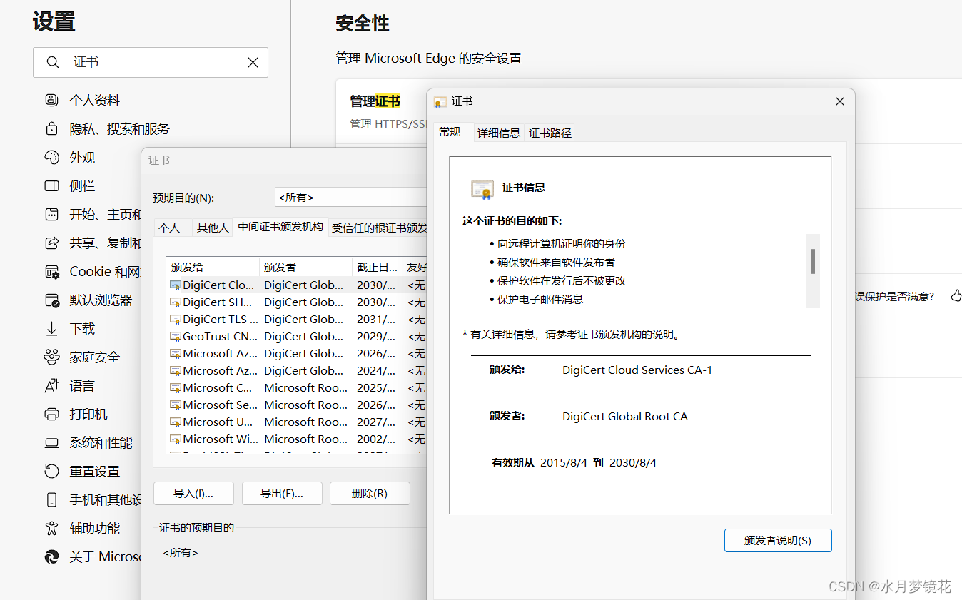Click certificate icon of DigiCert Clo... row
Image resolution: width=962 pixels, height=600 pixels.
click(176, 285)
